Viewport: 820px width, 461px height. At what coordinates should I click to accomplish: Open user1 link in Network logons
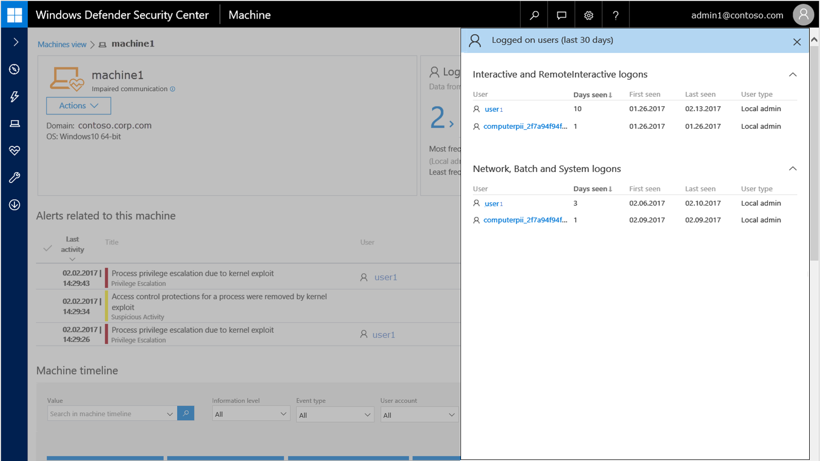pyautogui.click(x=493, y=203)
